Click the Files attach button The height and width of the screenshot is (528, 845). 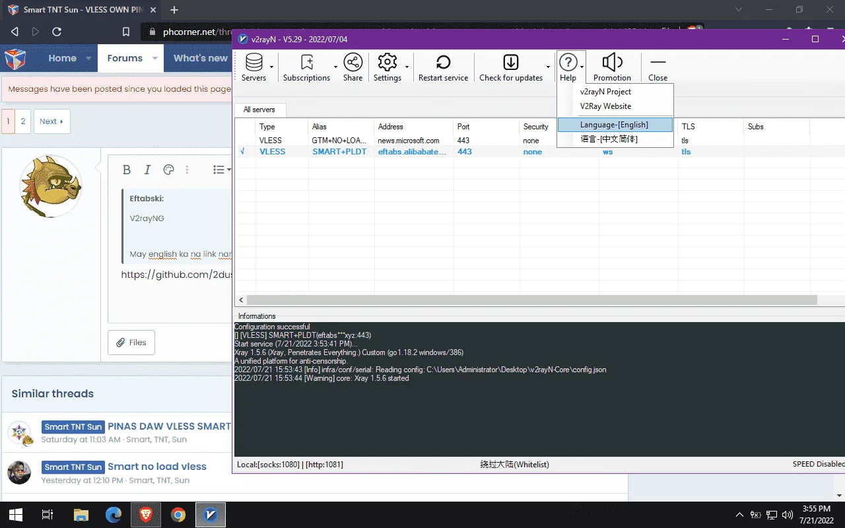click(x=131, y=343)
